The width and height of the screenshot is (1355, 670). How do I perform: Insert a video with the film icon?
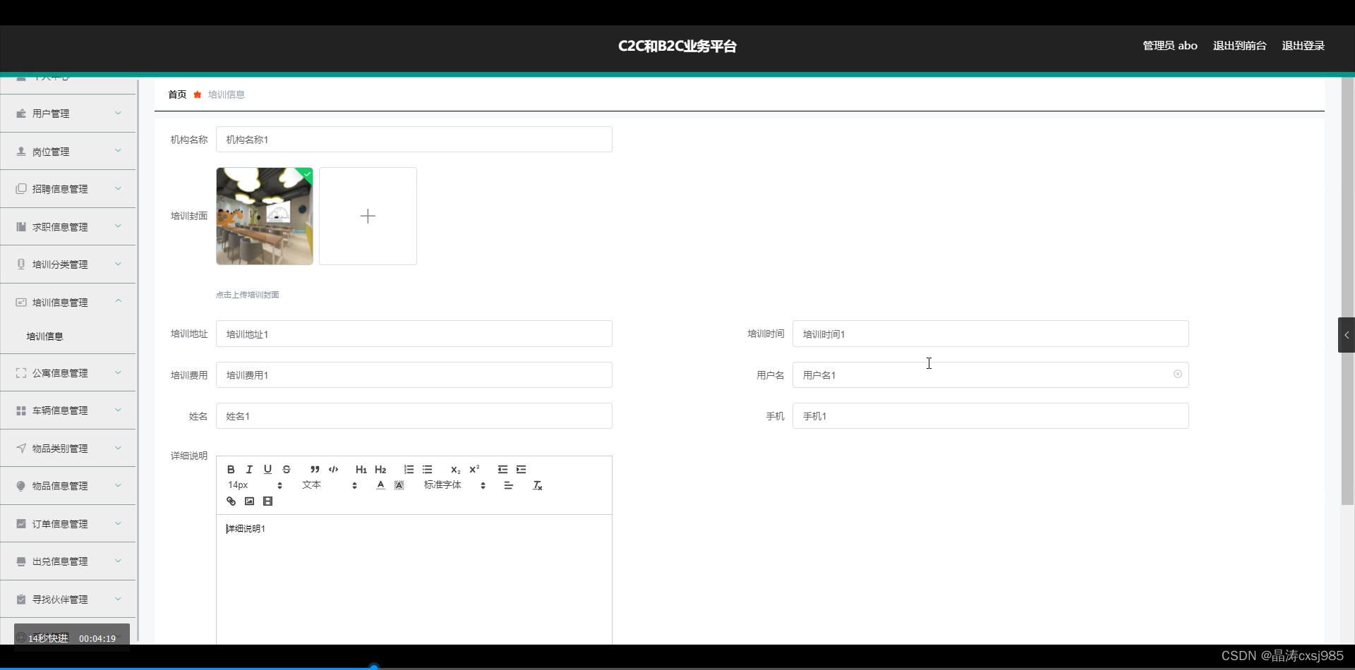click(267, 501)
